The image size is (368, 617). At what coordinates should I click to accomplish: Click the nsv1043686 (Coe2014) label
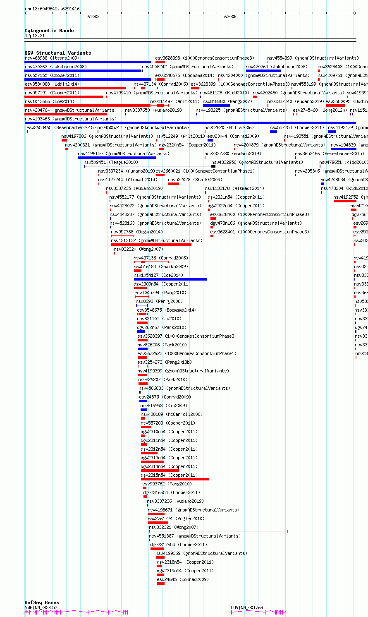50,101
